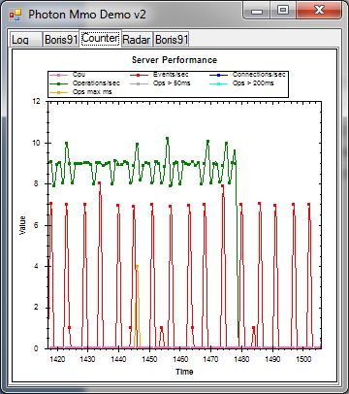The image size is (349, 394).
Task: Click the red Events/sec legend line swatch
Action: 139,75
